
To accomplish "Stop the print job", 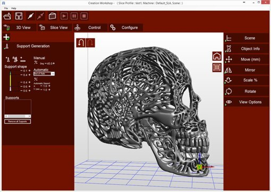I will (x=83, y=16).
